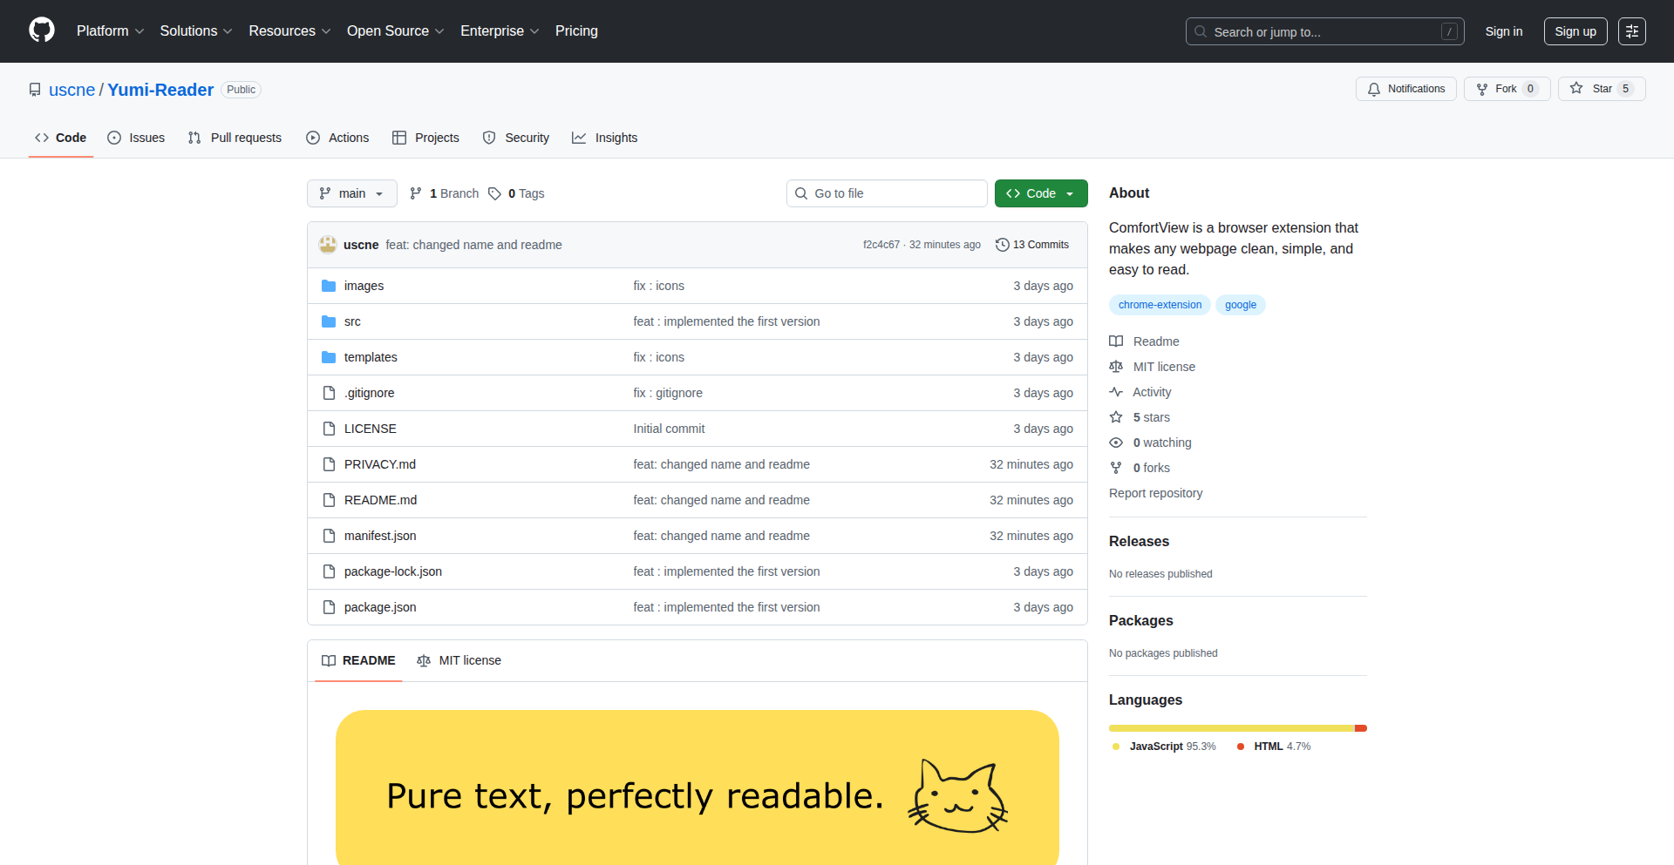Select the Code repository tab
The height and width of the screenshot is (865, 1674).
pyautogui.click(x=61, y=138)
